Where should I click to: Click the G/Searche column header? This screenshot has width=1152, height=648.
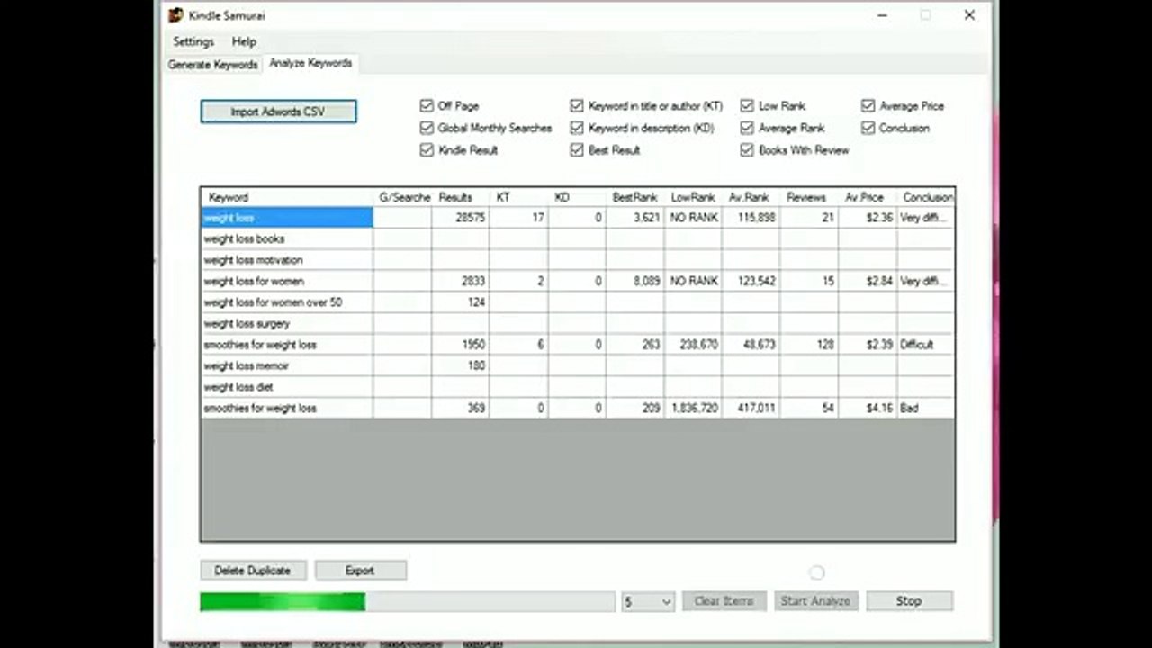pyautogui.click(x=402, y=197)
